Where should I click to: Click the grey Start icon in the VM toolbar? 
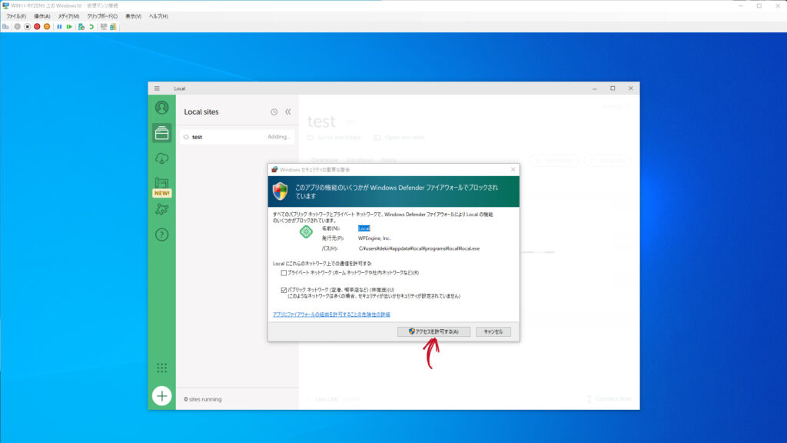[17, 27]
